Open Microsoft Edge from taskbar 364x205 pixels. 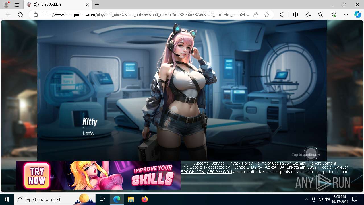coord(117,199)
